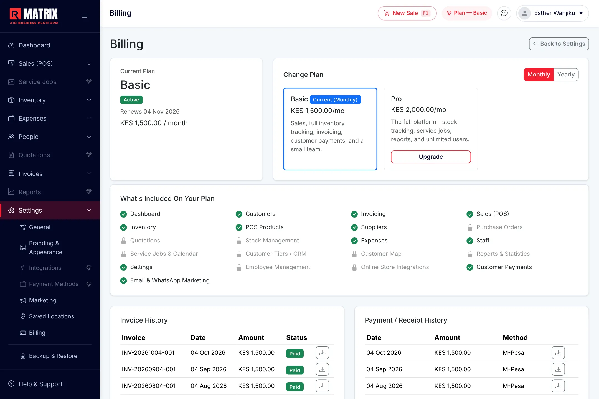Click the Active status badge
Image resolution: width=599 pixels, height=399 pixels.
(131, 100)
